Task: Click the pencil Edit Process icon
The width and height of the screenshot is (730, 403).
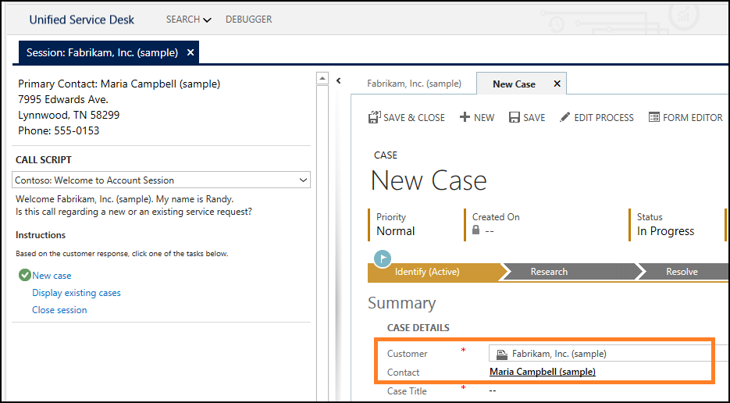Action: tap(564, 117)
